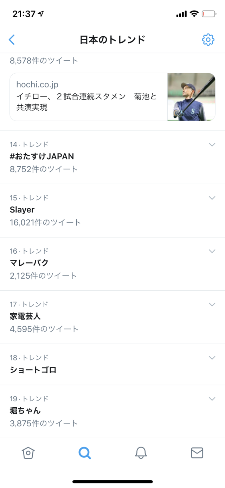
Task: Show options chevron for 家電芸人
Action: pos(212,304)
